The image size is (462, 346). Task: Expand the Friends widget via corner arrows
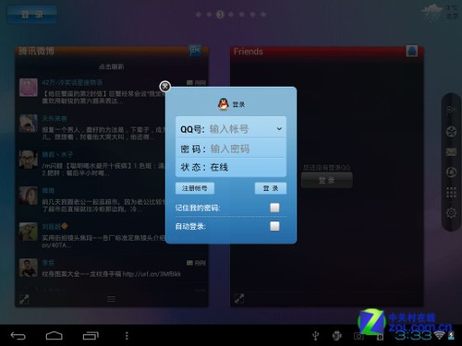(239, 298)
